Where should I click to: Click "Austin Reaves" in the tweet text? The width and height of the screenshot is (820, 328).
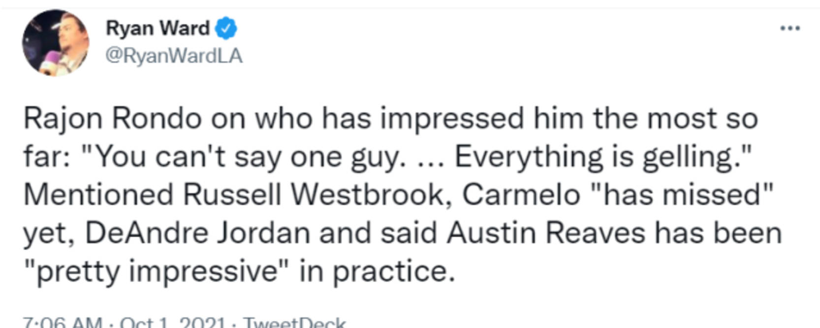546,232
